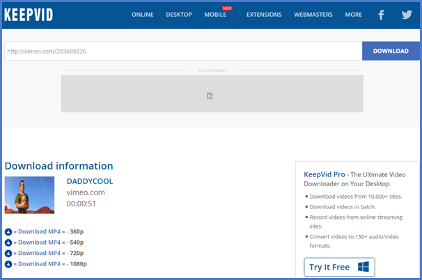Click 'Record videos from online streaming' text
The image size is (422, 280).
(356, 217)
